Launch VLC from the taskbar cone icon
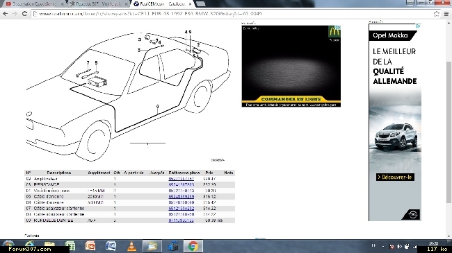The height and width of the screenshot is (253, 452). point(131,246)
